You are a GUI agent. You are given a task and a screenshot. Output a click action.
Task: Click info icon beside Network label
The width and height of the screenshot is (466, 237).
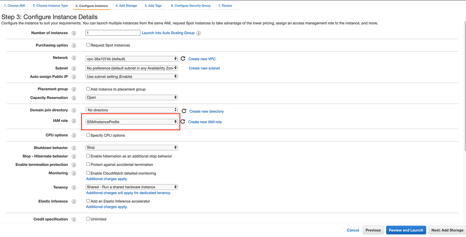point(74,58)
